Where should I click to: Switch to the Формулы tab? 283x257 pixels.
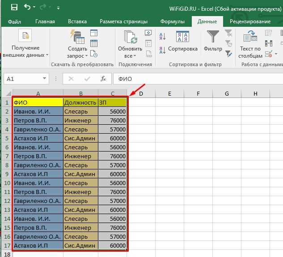click(173, 21)
